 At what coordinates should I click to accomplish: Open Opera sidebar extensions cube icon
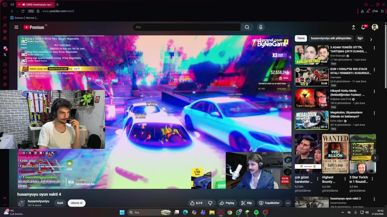pos(5,78)
